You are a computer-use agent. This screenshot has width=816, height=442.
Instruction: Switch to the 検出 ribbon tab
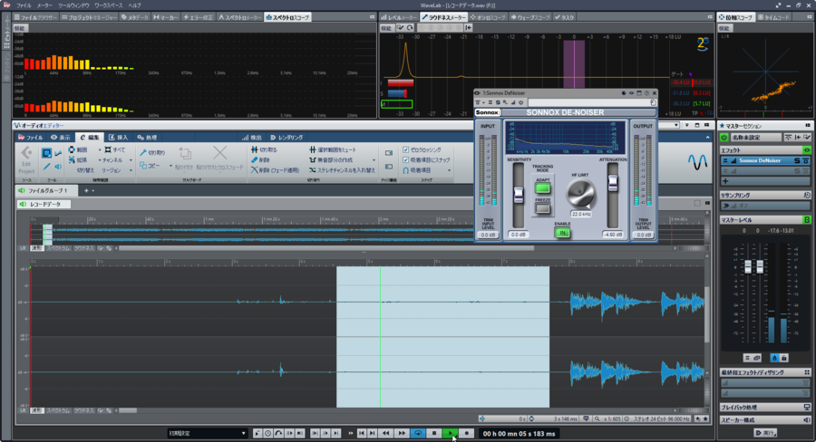(252, 138)
